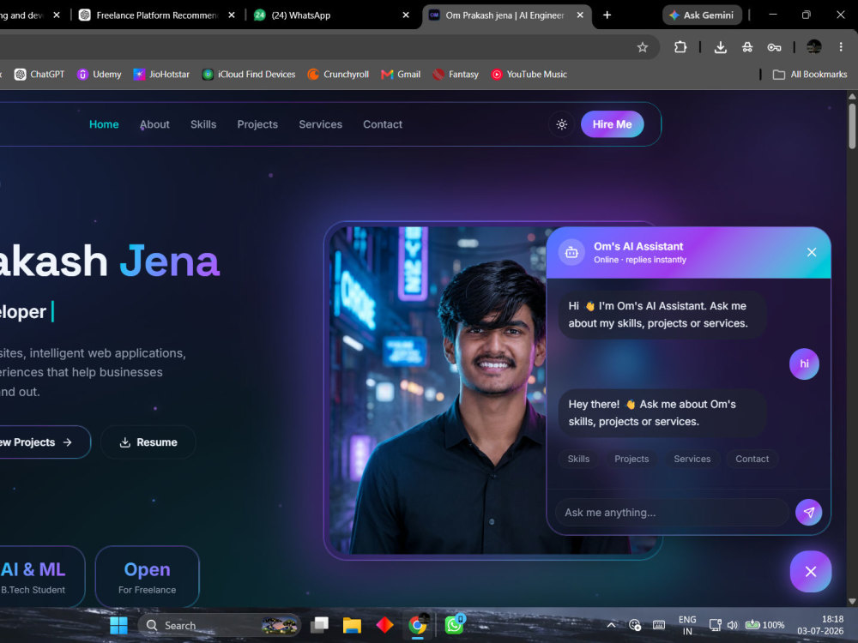The height and width of the screenshot is (643, 858).
Task: Open Services in the navbar
Action: pos(320,124)
